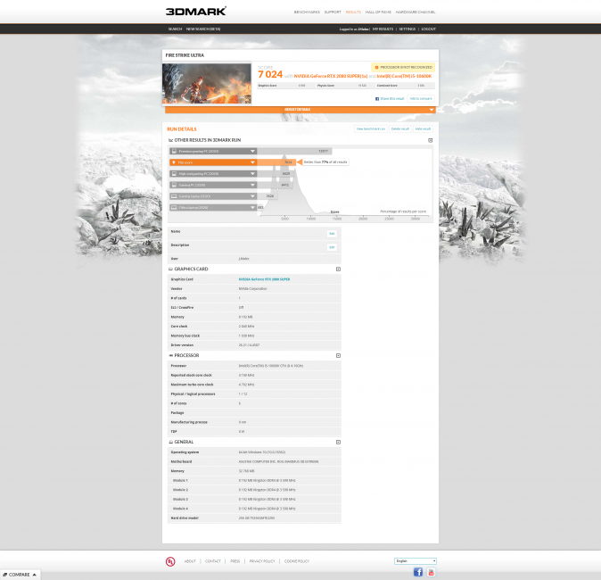Expand the orange result details bar
Screen dimensions: 601x580
(x=300, y=110)
